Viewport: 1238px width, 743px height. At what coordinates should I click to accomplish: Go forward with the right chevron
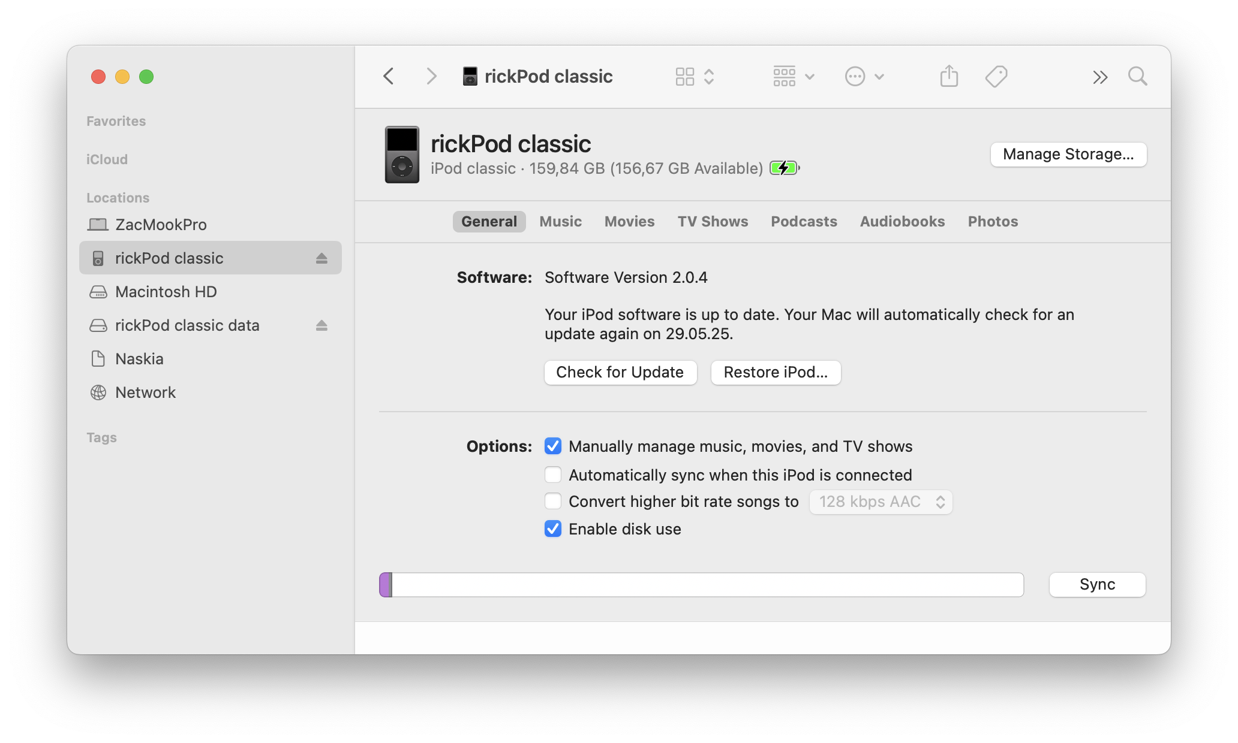[x=431, y=76]
